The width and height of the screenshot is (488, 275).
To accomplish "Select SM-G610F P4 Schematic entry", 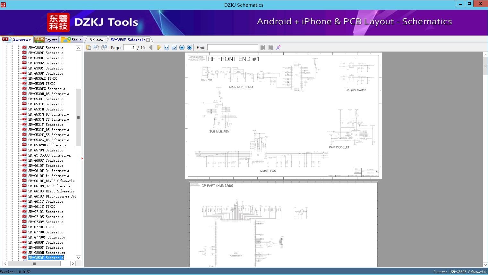I will pyautogui.click(x=48, y=176).
